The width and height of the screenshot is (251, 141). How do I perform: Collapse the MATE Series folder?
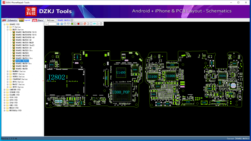(x=8, y=30)
